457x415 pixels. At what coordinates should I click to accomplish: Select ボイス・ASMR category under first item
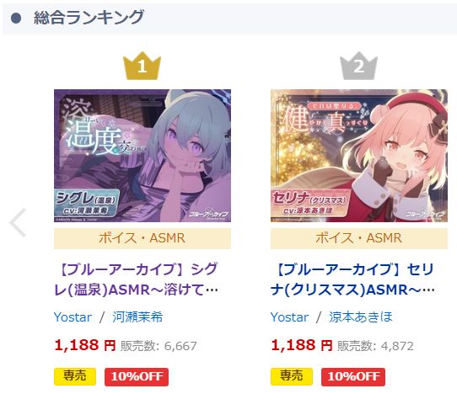point(142,238)
